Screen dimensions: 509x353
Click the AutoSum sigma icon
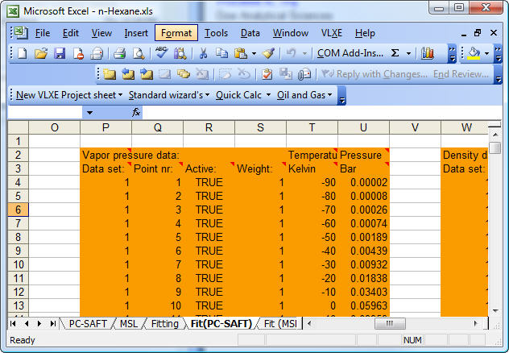coord(395,53)
